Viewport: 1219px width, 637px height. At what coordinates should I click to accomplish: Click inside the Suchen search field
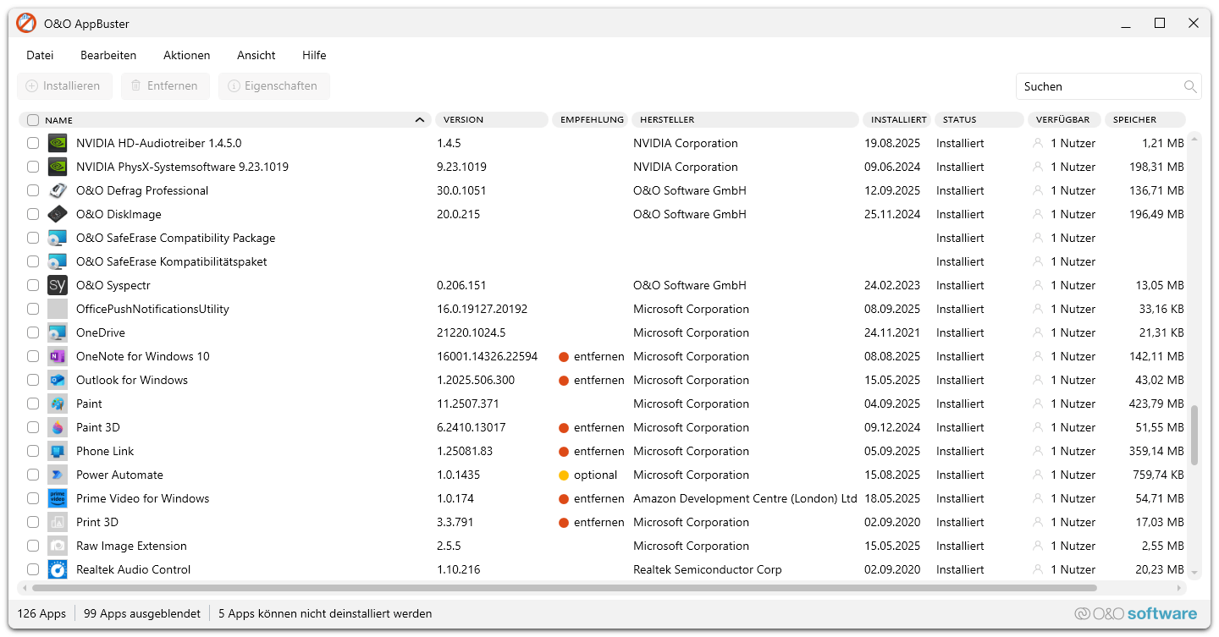(1092, 86)
